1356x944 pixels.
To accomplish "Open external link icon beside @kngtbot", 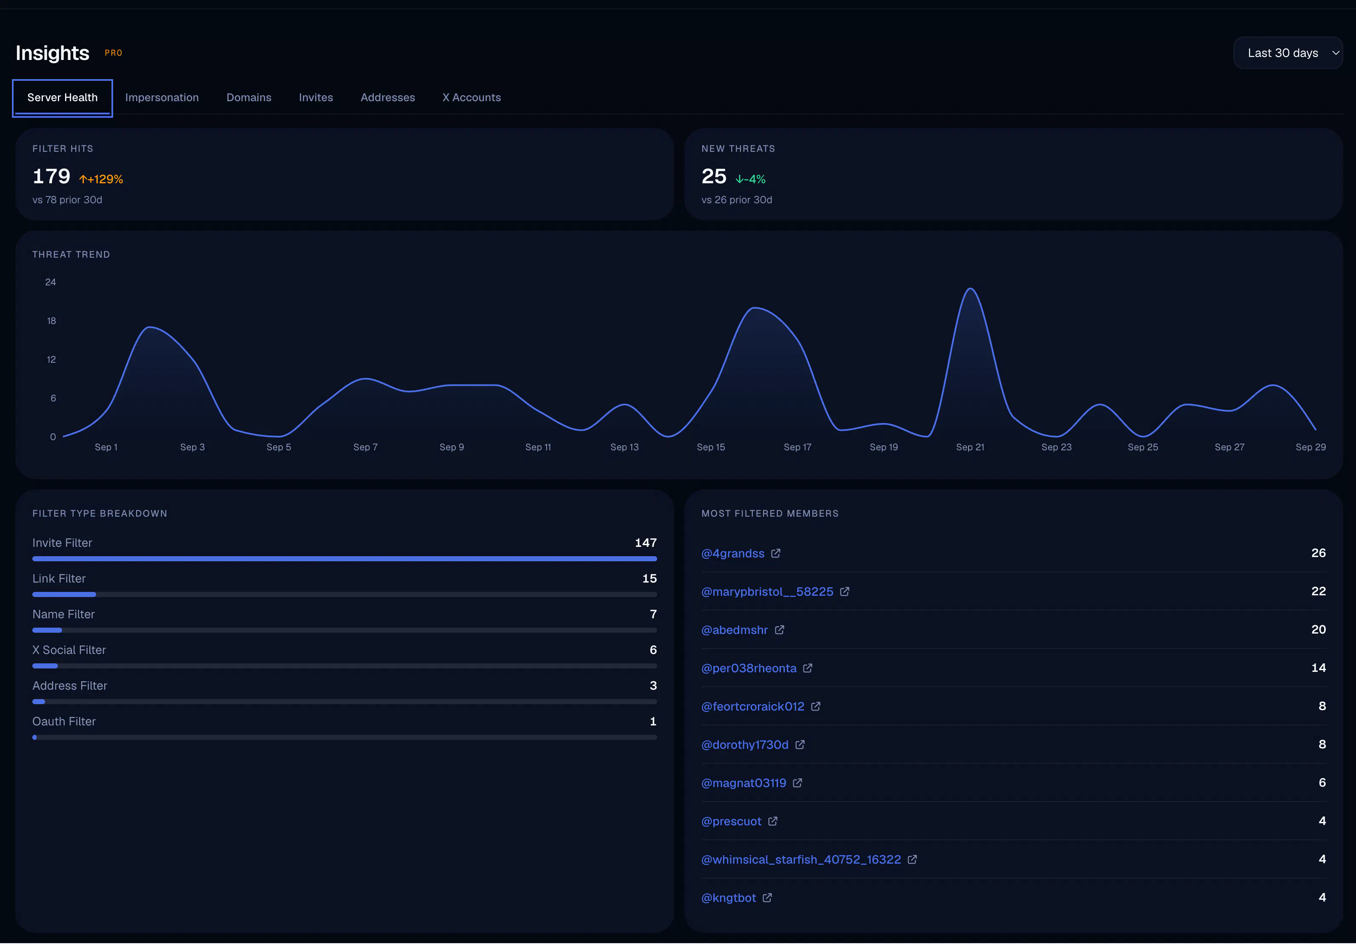I will pyautogui.click(x=766, y=898).
